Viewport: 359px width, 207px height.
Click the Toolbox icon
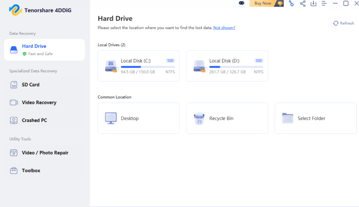pos(14,171)
